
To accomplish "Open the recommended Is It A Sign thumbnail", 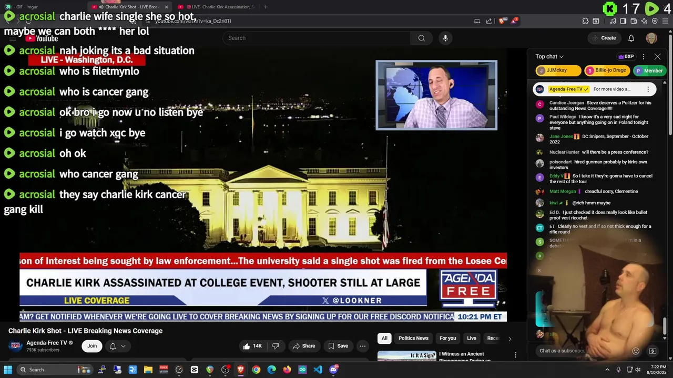I will (x=407, y=356).
